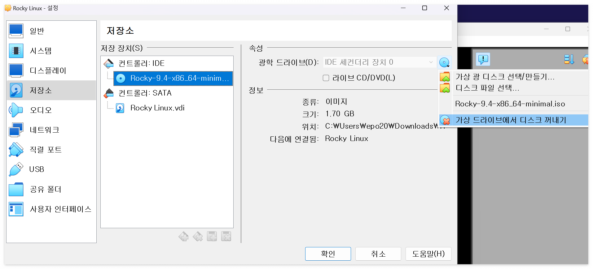Click the remove attachment icon below the storage tree
This screenshot has width=593, height=269.
(x=226, y=237)
